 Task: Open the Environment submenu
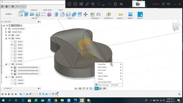(x=109, y=70)
